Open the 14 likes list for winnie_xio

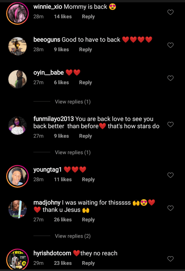(63, 17)
